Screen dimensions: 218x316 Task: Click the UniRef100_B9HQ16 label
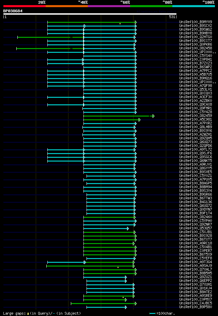pyautogui.click(x=196, y=78)
